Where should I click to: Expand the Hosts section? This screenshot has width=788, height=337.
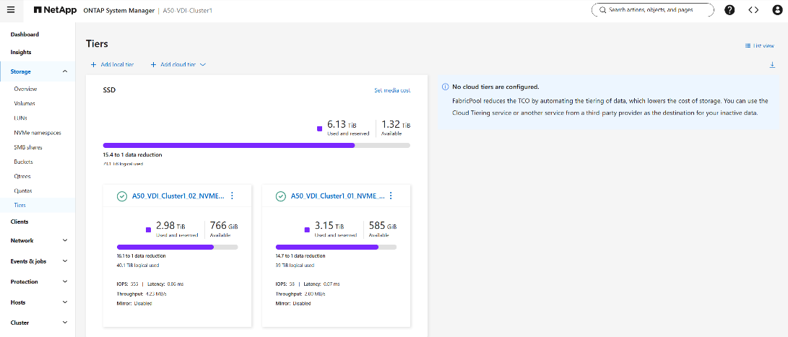tap(65, 302)
